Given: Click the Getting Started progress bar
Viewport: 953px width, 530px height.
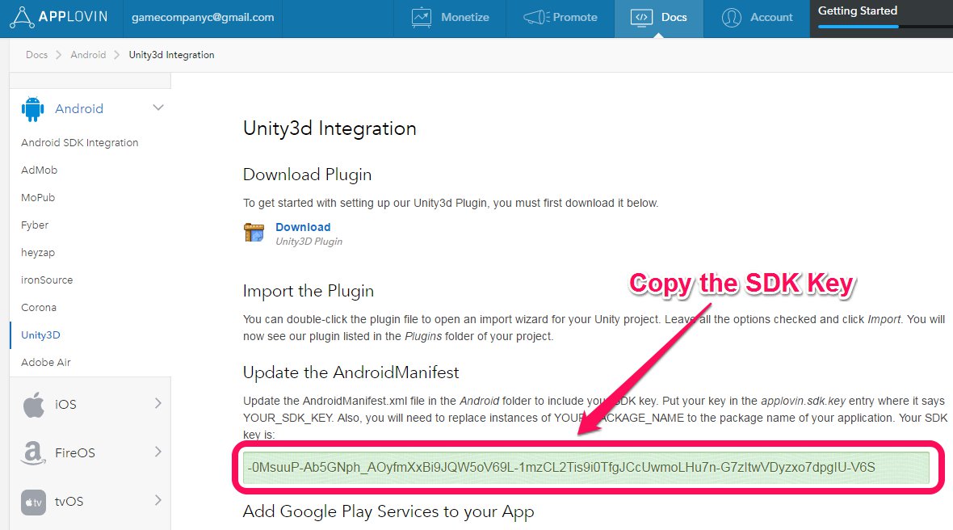Looking at the screenshot, I should pos(885,26).
